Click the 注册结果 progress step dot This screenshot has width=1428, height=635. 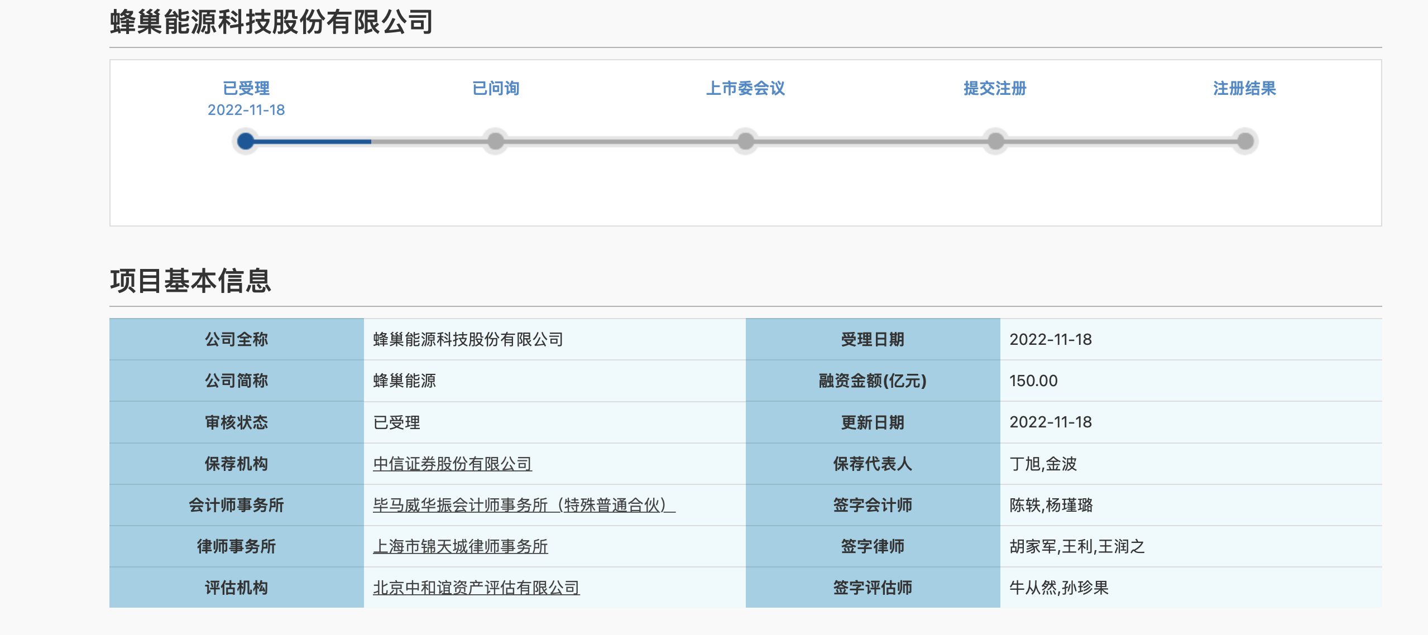pos(1245,141)
